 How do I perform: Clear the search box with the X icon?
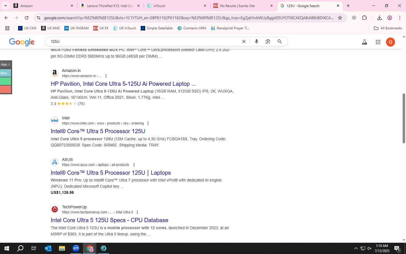pos(244,41)
